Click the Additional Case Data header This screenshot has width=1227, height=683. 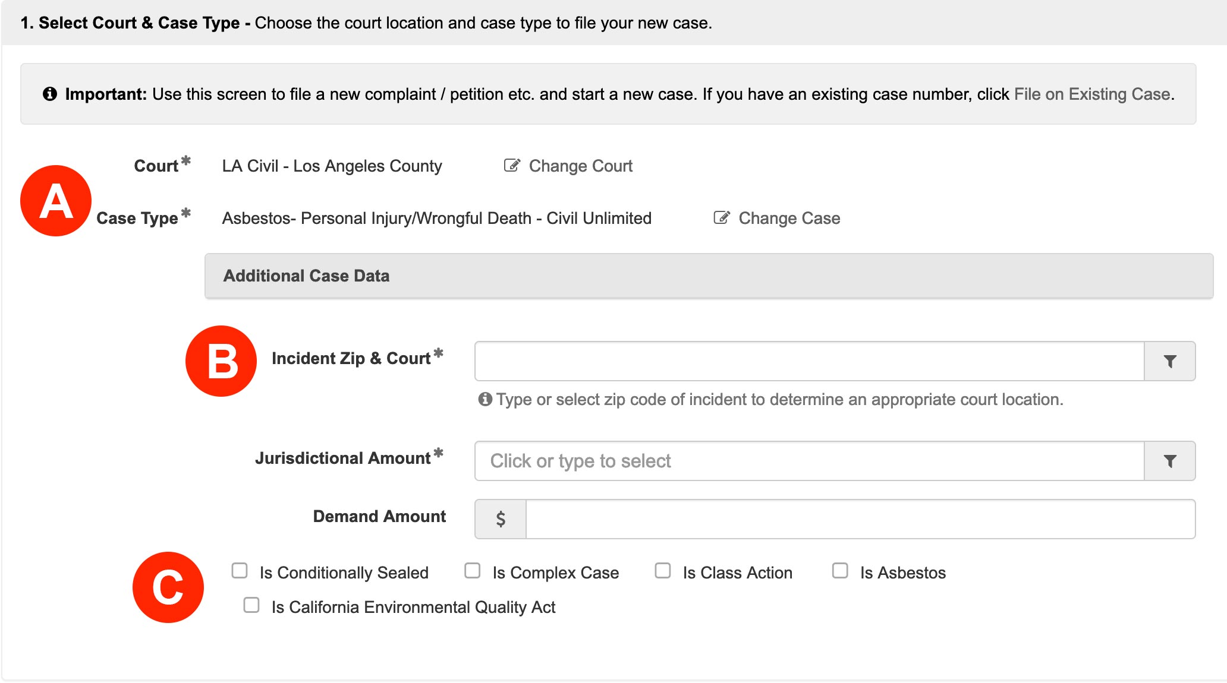coord(709,276)
